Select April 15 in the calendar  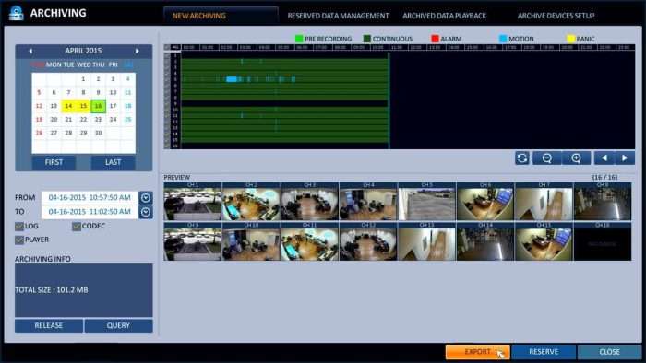(83, 106)
